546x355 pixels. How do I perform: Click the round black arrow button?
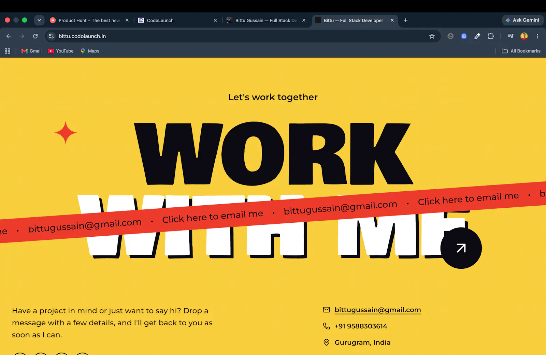pyautogui.click(x=461, y=248)
